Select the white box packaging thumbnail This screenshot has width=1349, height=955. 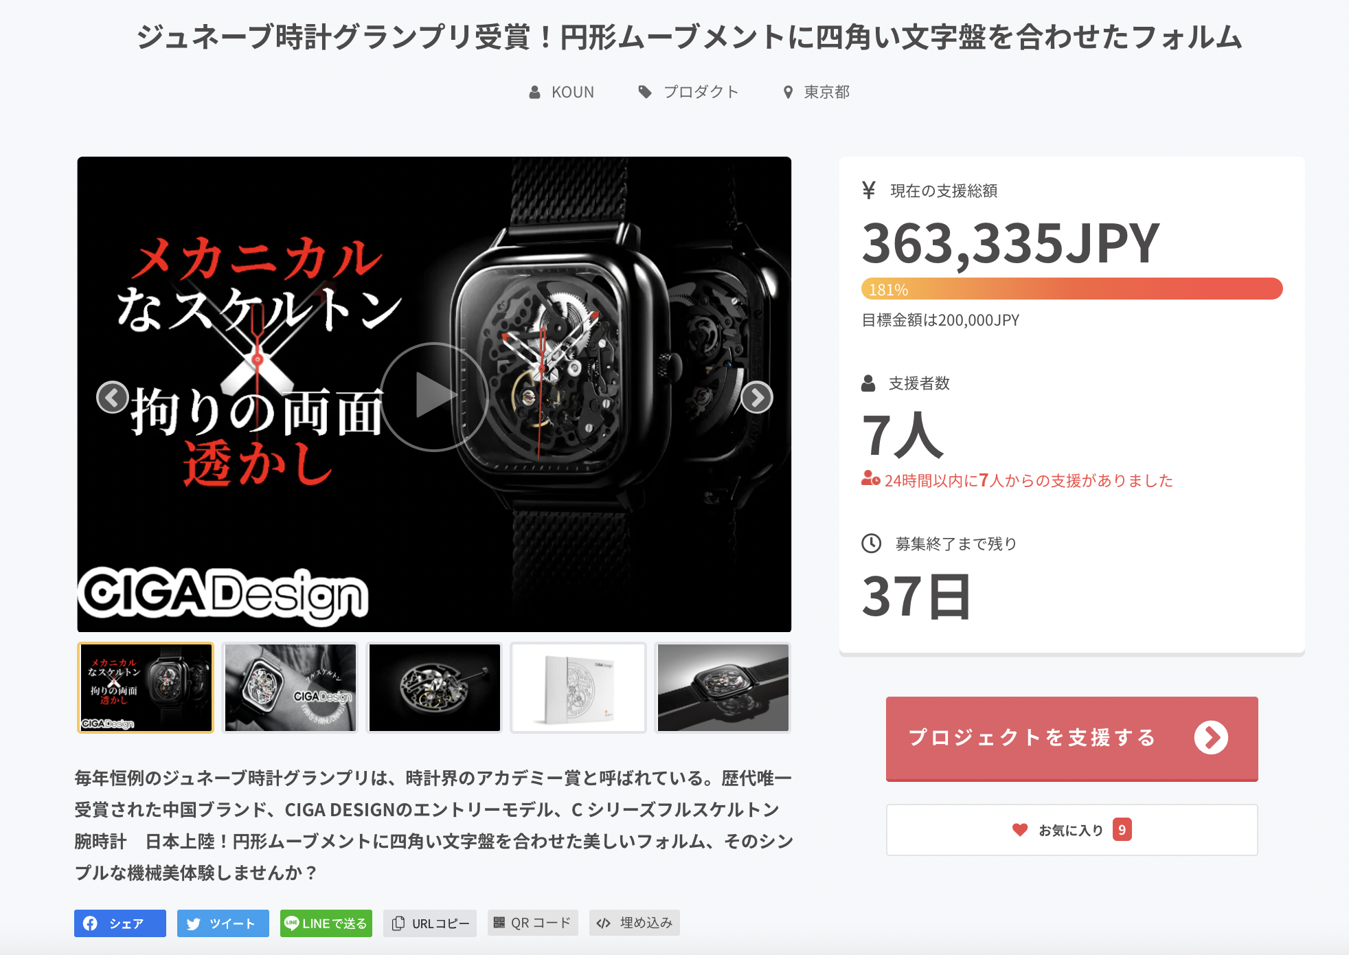(578, 688)
